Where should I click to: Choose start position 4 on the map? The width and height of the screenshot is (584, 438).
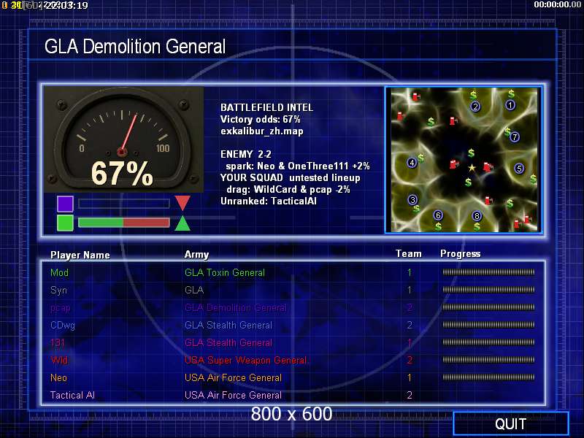tap(412, 163)
